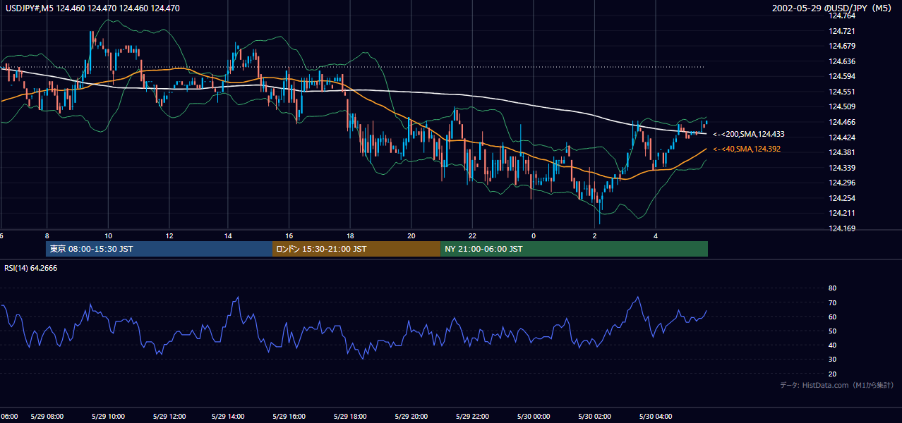Click the 200 SMA label 124.433
902x423 pixels.
(749, 134)
